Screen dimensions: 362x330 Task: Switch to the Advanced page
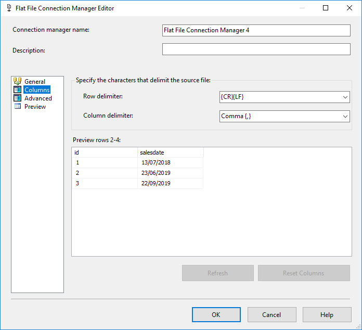click(38, 98)
